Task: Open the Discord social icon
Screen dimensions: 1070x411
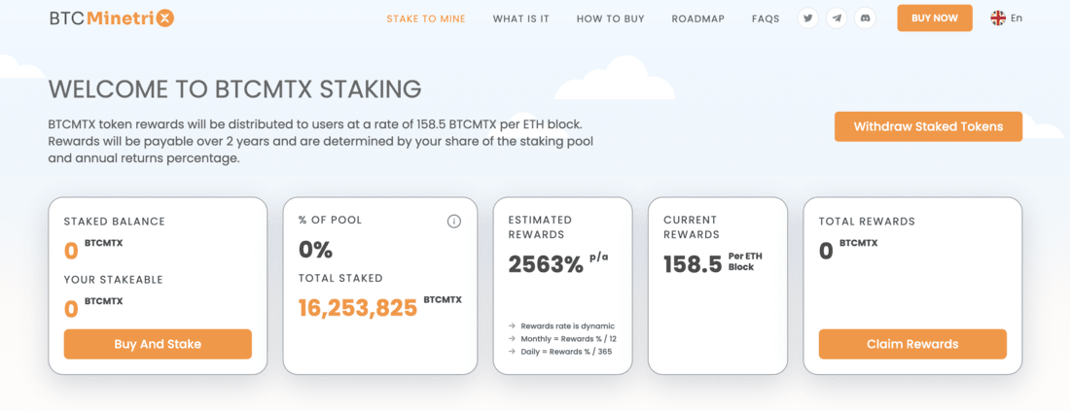Action: pos(866,18)
